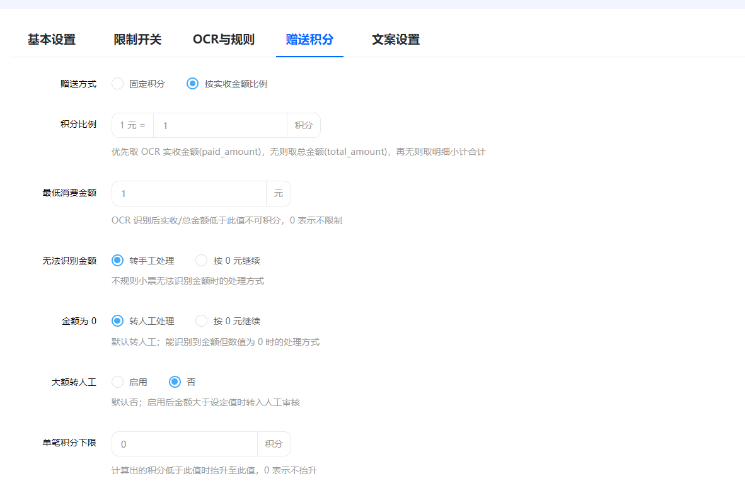Click the hint starting with "默认转人工"

(215, 342)
